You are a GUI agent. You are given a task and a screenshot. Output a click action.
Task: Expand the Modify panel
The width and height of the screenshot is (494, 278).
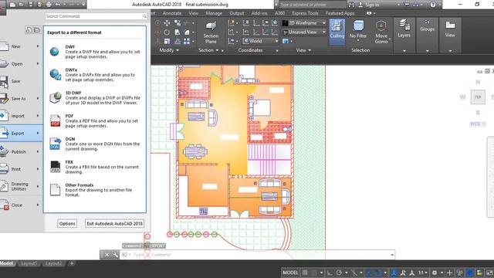(169, 50)
